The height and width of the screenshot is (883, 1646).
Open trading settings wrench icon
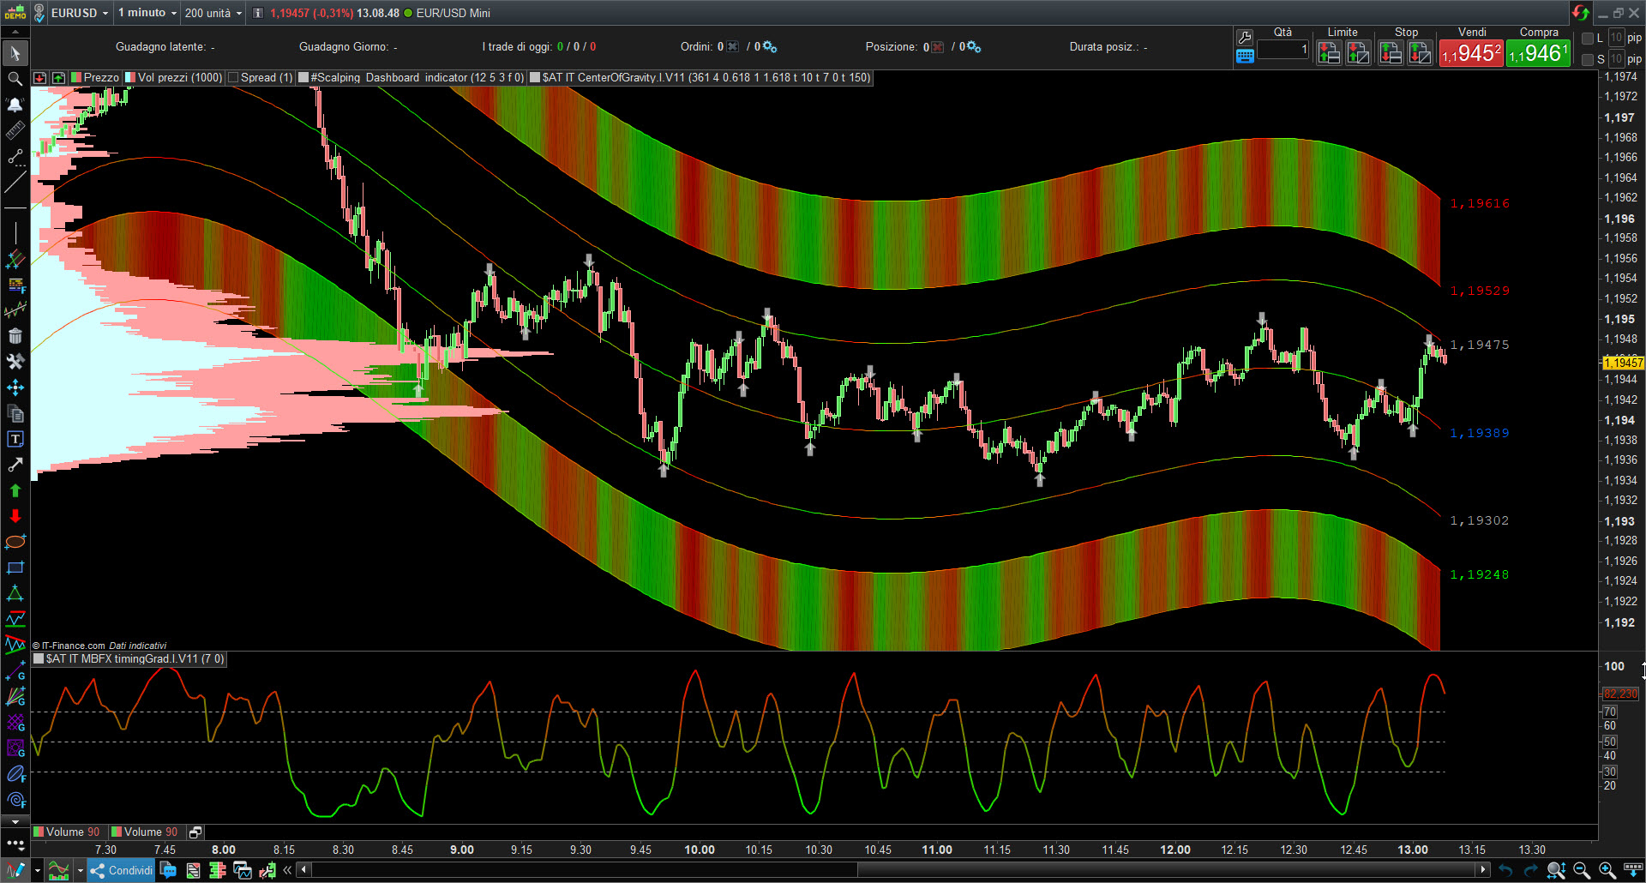pyautogui.click(x=1245, y=37)
